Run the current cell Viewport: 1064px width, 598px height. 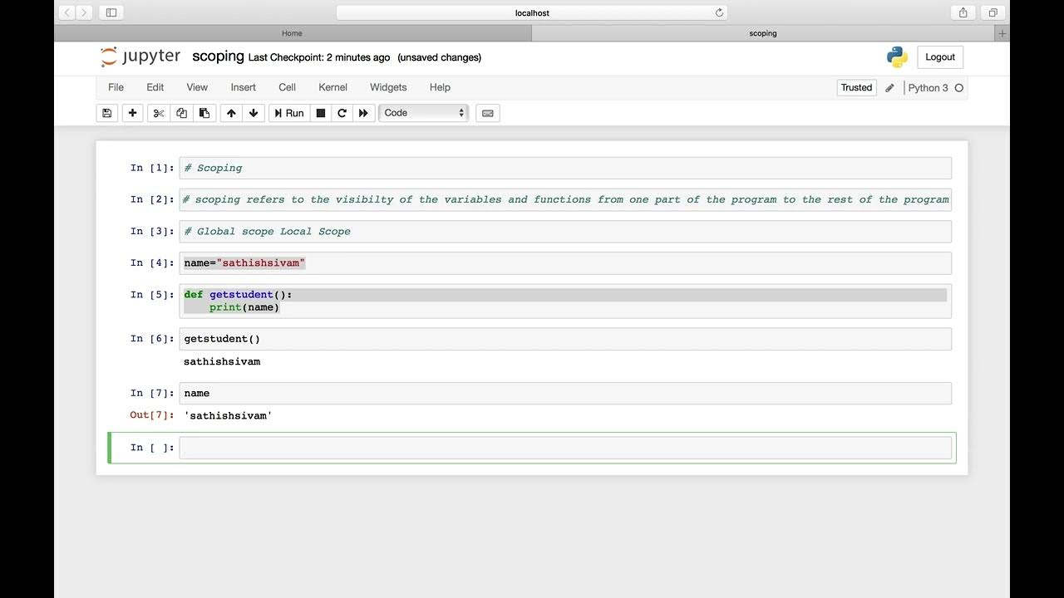pyautogui.click(x=289, y=113)
